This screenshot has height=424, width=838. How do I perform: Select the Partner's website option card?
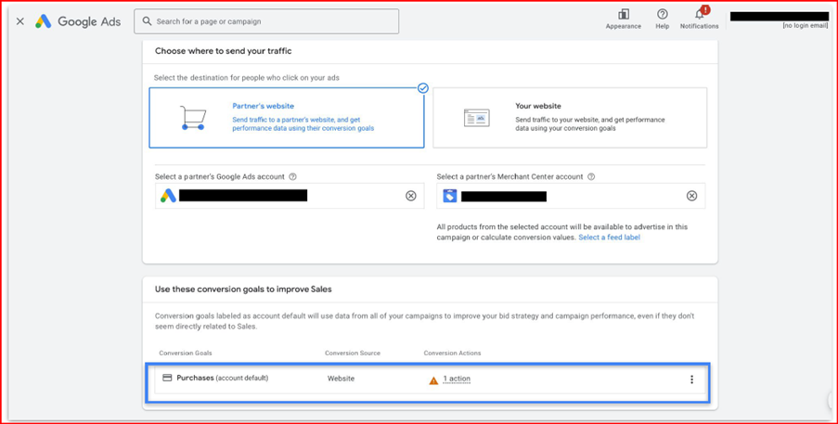click(286, 118)
